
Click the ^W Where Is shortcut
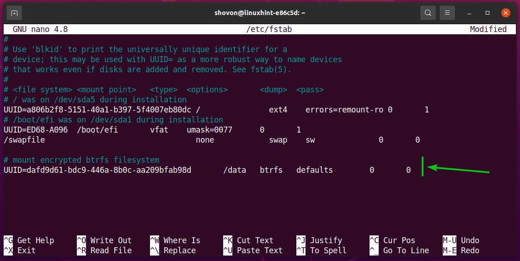[175, 240]
